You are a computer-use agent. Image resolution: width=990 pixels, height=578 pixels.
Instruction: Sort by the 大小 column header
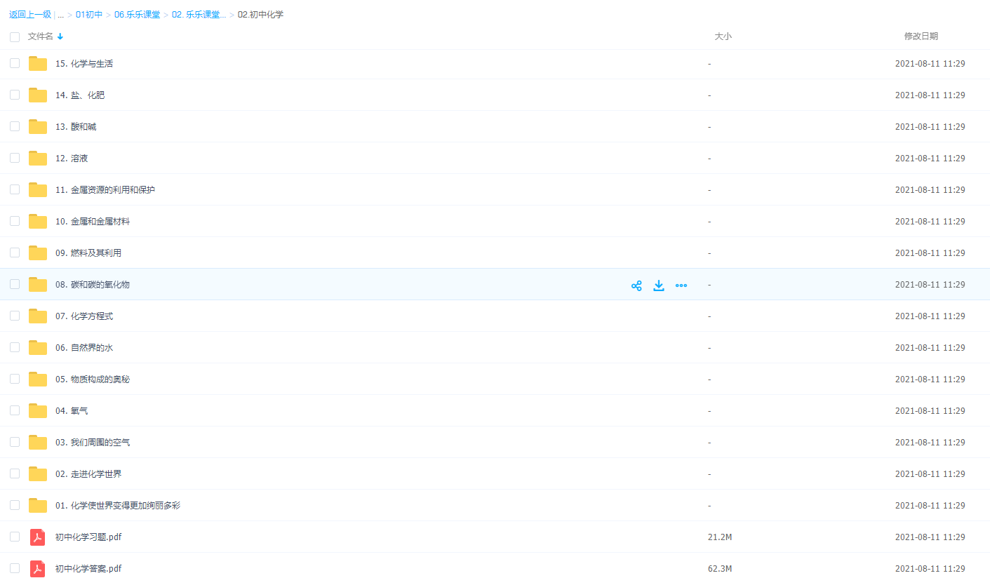pos(723,36)
